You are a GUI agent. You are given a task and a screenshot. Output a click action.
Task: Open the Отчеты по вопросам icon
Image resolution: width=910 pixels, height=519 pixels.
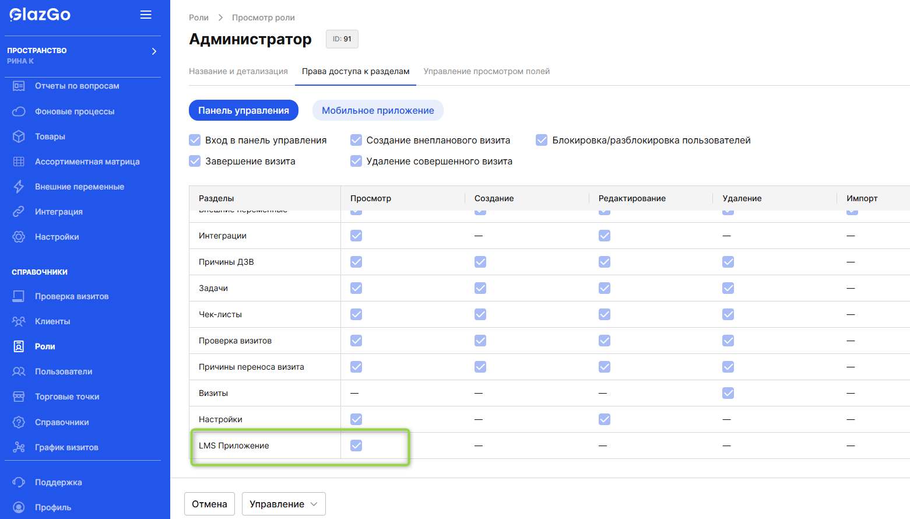click(x=19, y=86)
